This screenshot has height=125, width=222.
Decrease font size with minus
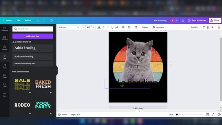(83, 27)
